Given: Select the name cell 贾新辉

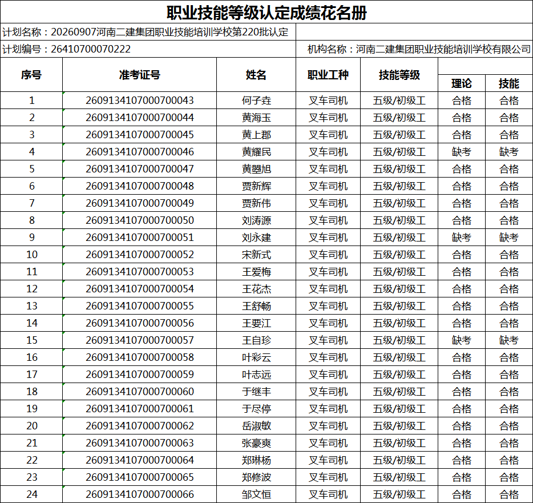Looking at the screenshot, I should pos(256,186).
